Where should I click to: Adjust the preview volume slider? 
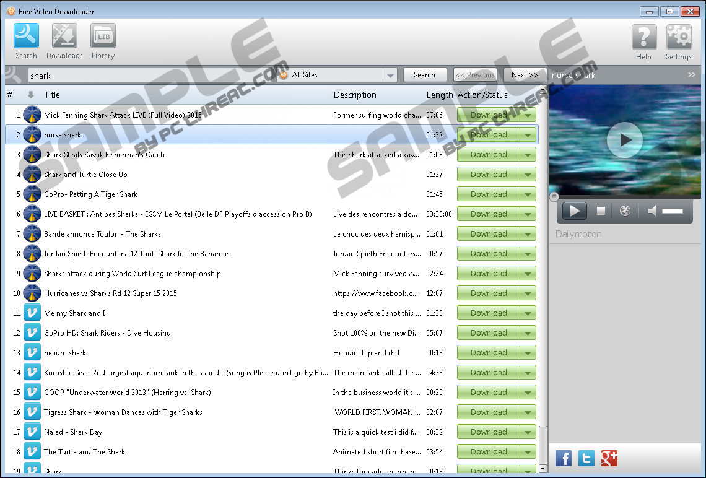[672, 211]
